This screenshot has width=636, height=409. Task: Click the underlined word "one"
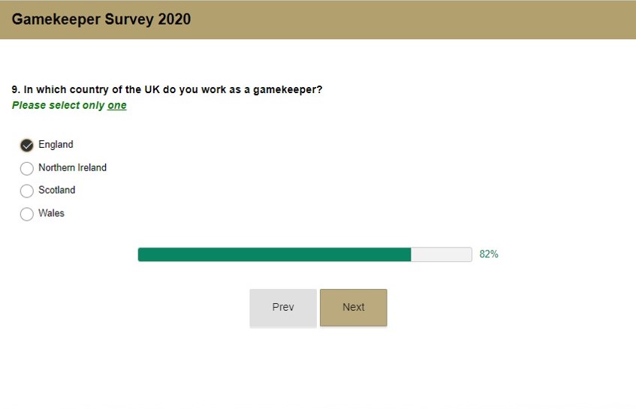[x=117, y=106]
